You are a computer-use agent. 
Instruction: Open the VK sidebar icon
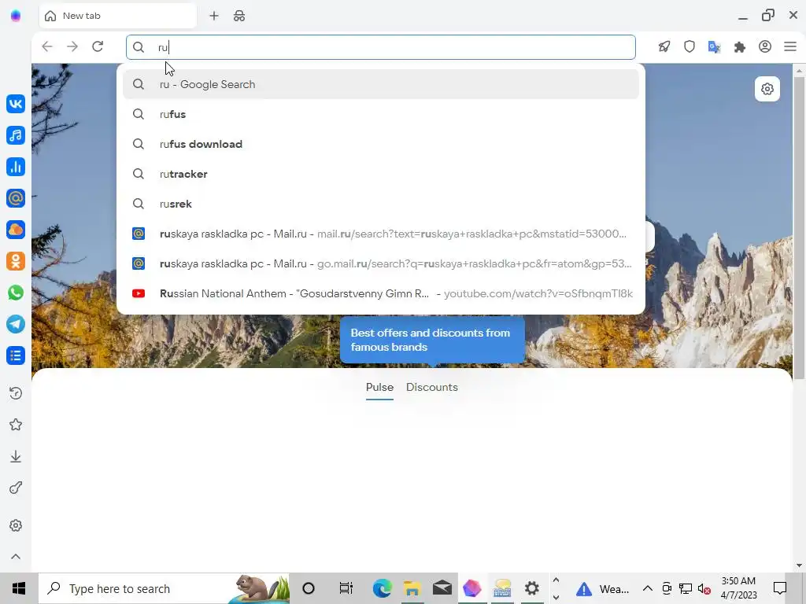(x=16, y=104)
